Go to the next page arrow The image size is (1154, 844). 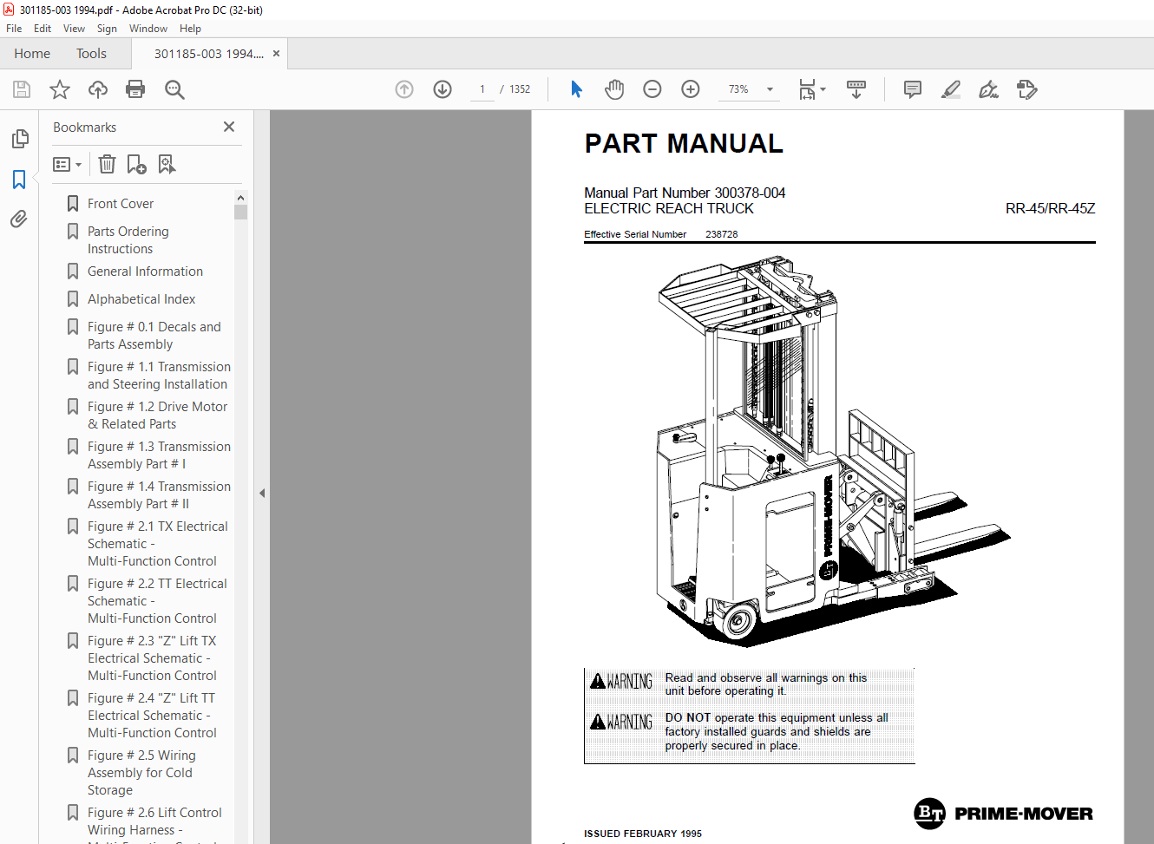[x=443, y=89]
